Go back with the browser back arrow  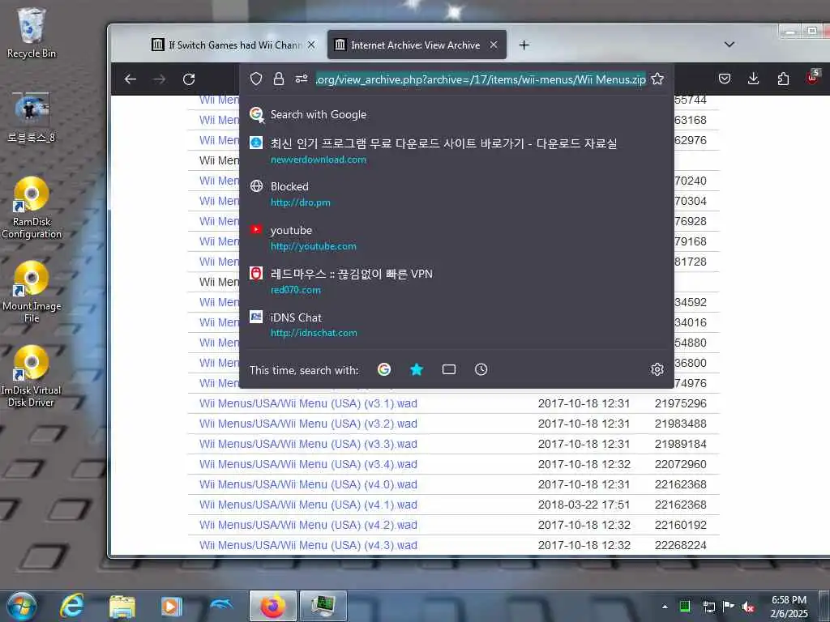[x=130, y=79]
